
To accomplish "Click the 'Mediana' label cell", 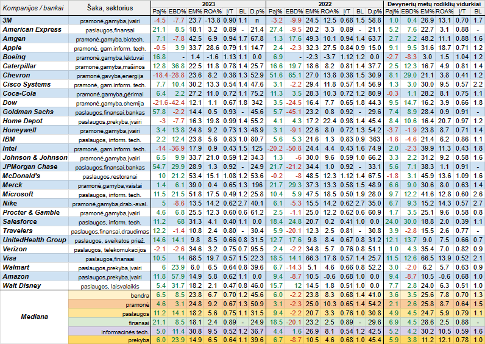I will point(34,317).
